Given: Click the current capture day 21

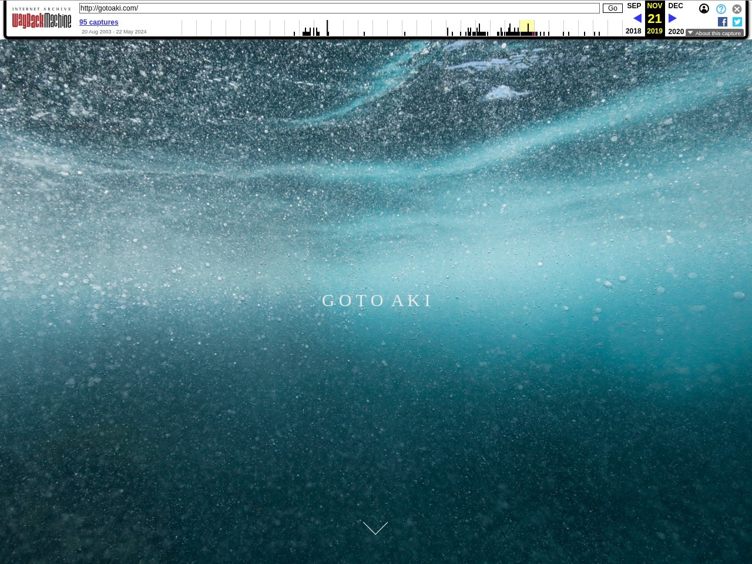Looking at the screenshot, I should pyautogui.click(x=654, y=18).
